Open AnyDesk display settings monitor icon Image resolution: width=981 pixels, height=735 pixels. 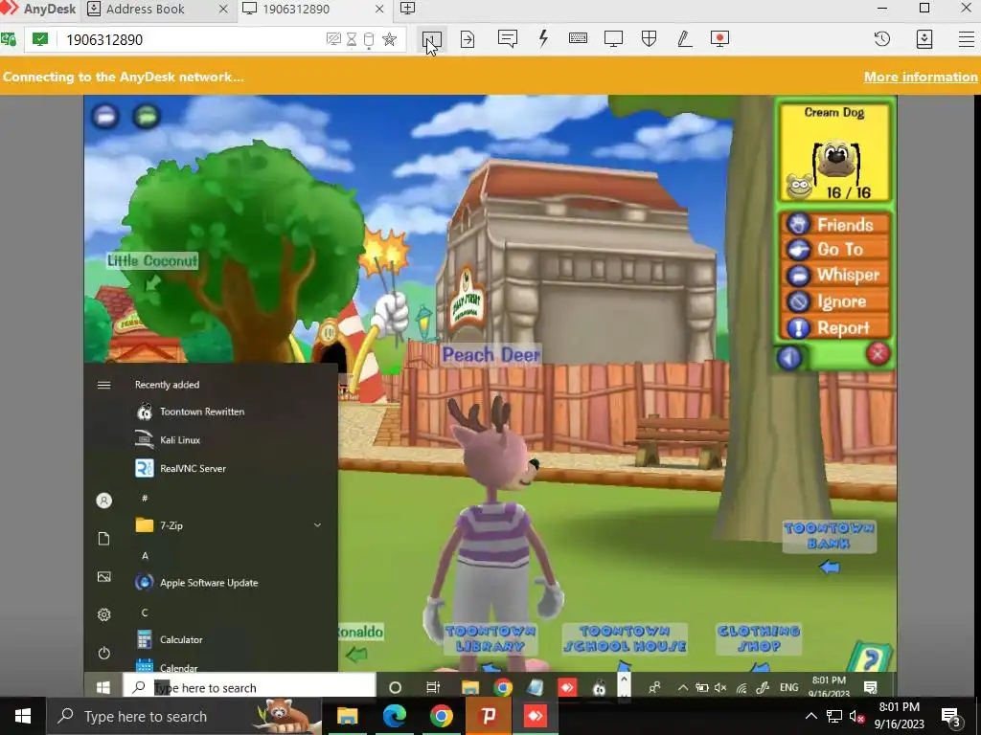tap(614, 39)
